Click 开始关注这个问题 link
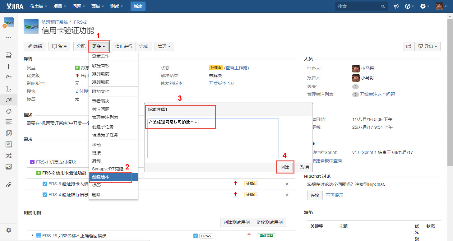453x241 pixels. click(377, 94)
